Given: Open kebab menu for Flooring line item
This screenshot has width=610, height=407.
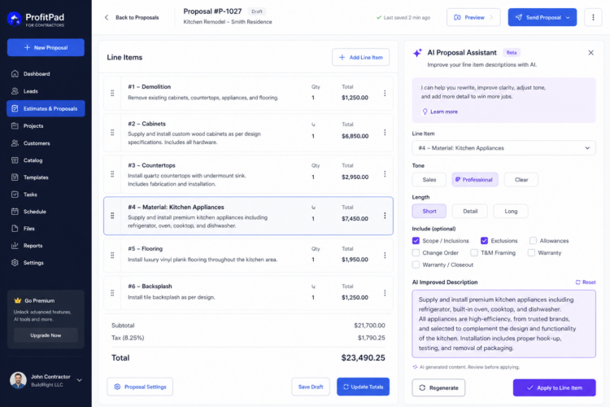Looking at the screenshot, I should click(x=385, y=255).
